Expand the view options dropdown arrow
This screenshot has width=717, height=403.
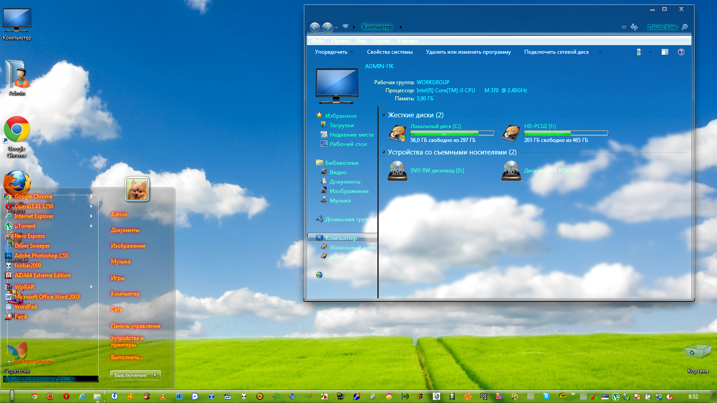point(650,52)
